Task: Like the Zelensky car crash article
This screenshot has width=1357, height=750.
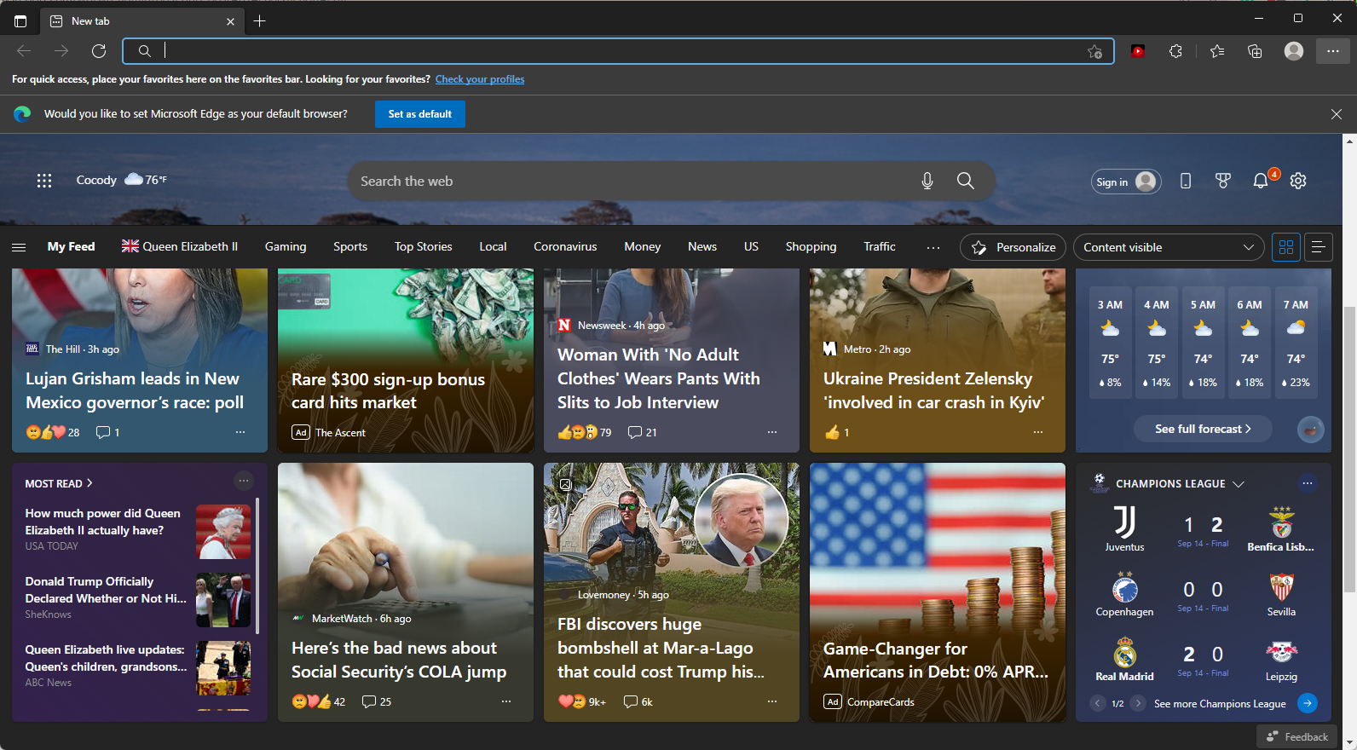Action: click(x=833, y=432)
